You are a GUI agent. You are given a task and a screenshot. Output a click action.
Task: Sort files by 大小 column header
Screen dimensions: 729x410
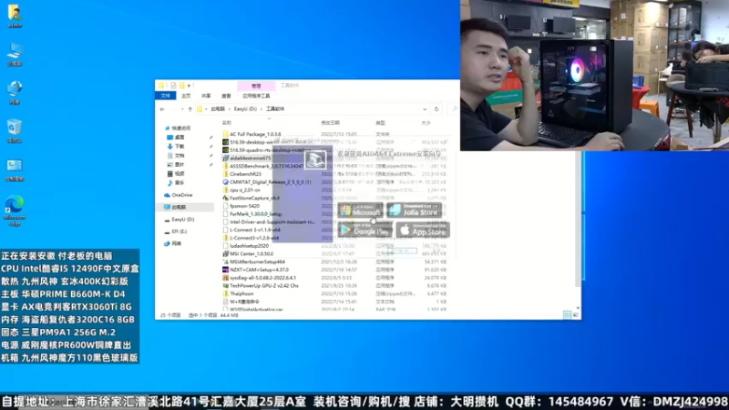pos(426,123)
